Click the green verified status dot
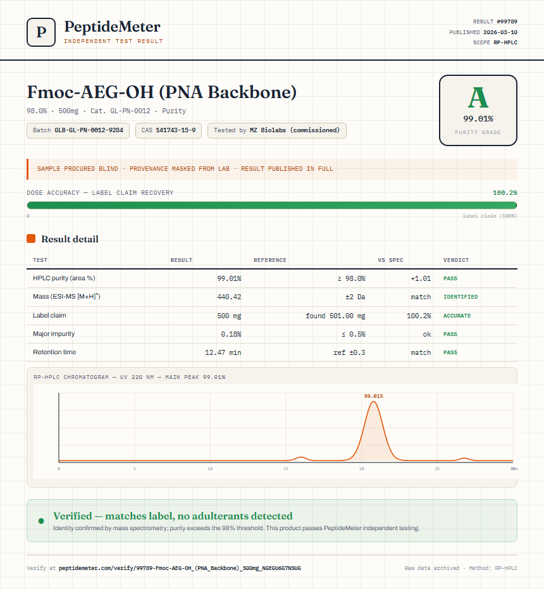Image resolution: width=544 pixels, height=589 pixels. [41, 521]
